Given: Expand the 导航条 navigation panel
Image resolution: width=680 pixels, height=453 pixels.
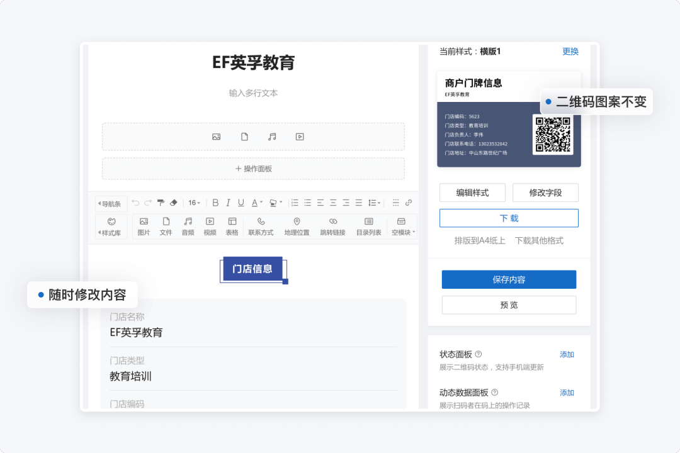Looking at the screenshot, I should 111,204.
